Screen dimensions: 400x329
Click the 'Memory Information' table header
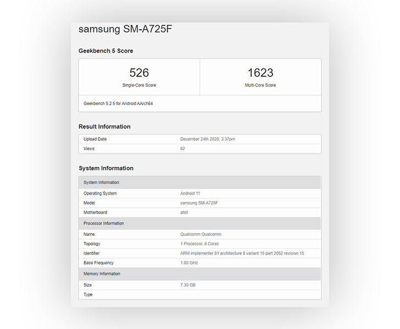[200, 274]
